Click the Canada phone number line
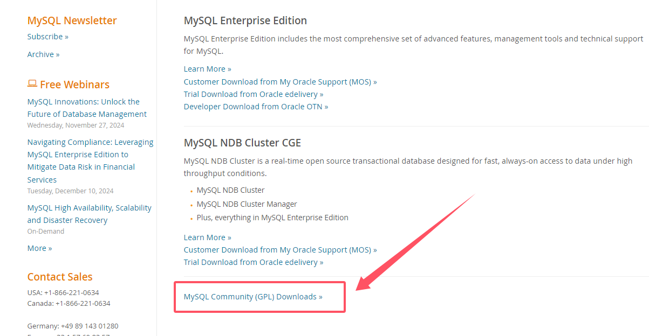649x336 pixels. (x=69, y=304)
